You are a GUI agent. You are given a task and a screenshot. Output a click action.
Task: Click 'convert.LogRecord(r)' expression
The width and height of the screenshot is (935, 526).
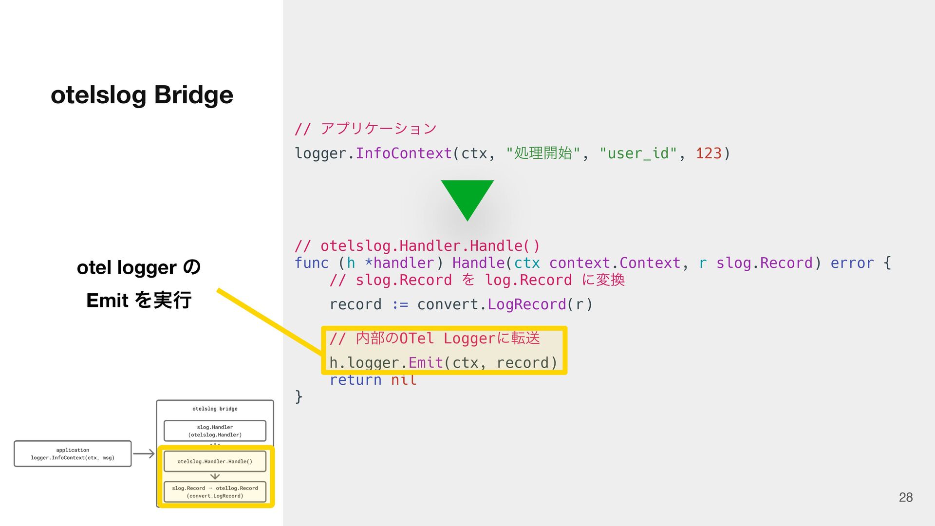coord(505,304)
